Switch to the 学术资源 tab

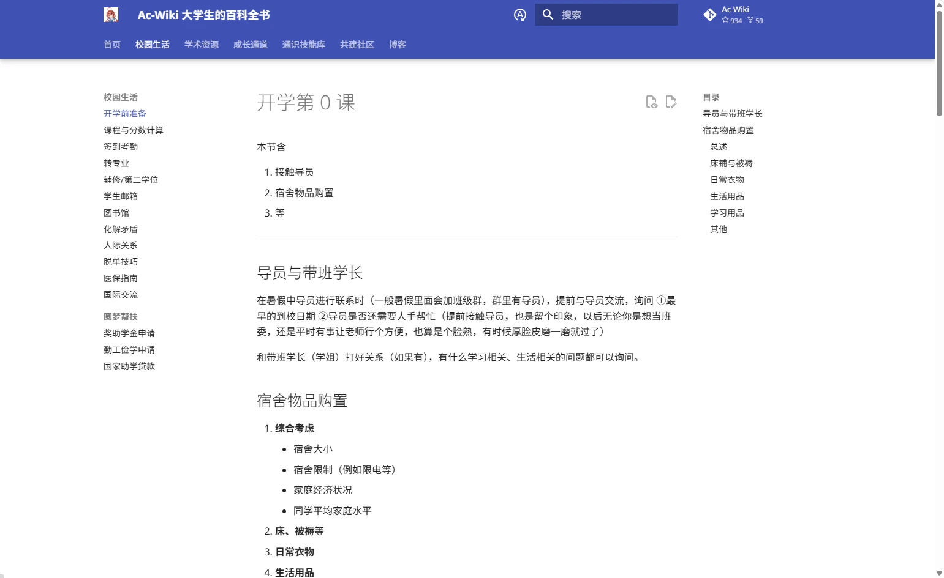point(201,45)
